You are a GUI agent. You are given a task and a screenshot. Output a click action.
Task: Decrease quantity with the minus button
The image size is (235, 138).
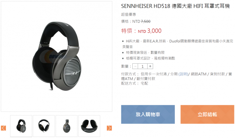[x=135, y=66]
